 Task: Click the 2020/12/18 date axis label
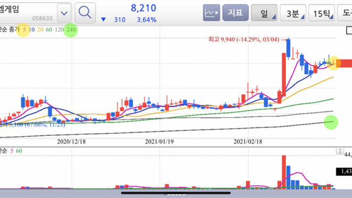(x=71, y=142)
